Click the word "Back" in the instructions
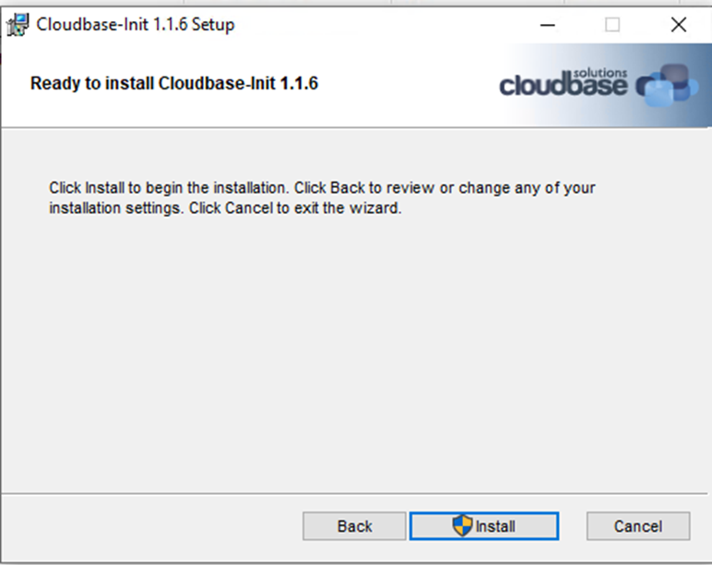 point(348,188)
